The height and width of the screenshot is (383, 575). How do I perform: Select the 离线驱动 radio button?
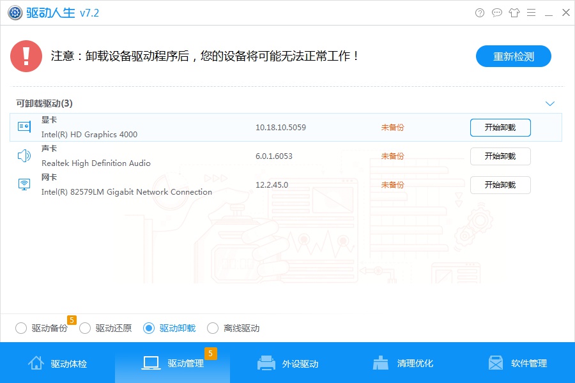tap(213, 327)
